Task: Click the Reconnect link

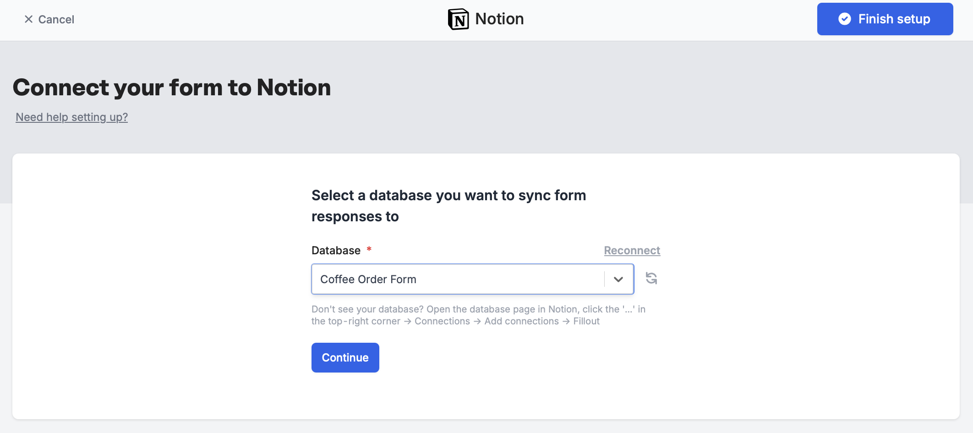Action: 632,250
